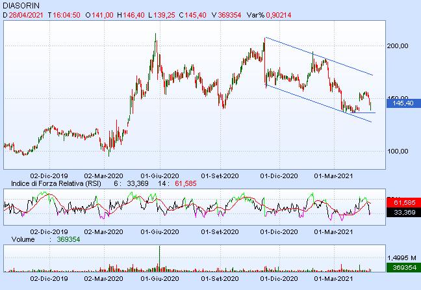Click the green volume value 369354 beside Volume label
This screenshot has height=290, width=421.
(x=68, y=239)
